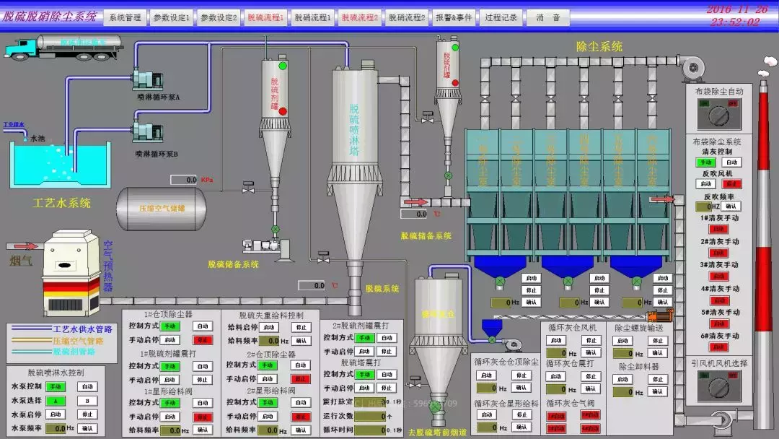Click the red flue gas inlet arrow
The image size is (779, 439).
click(x=22, y=245)
